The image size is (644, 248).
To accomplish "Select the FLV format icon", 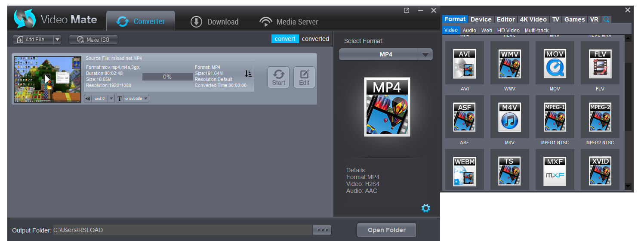I will click(x=600, y=64).
